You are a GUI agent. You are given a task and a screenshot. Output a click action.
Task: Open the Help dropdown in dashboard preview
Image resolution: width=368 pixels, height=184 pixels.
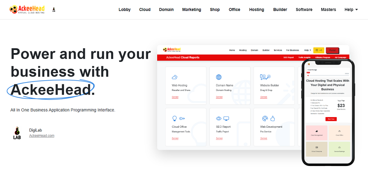pos(307,50)
